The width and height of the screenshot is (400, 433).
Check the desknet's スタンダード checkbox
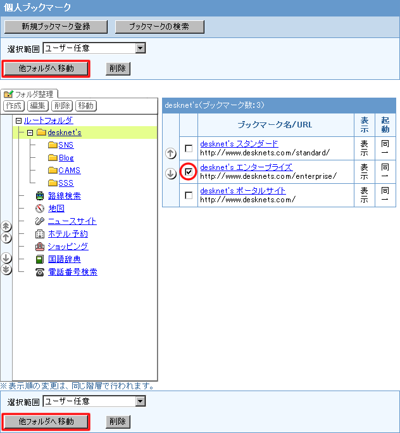[x=189, y=148]
